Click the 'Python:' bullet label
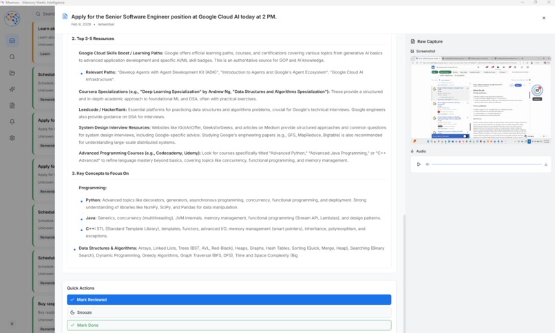 (94, 200)
